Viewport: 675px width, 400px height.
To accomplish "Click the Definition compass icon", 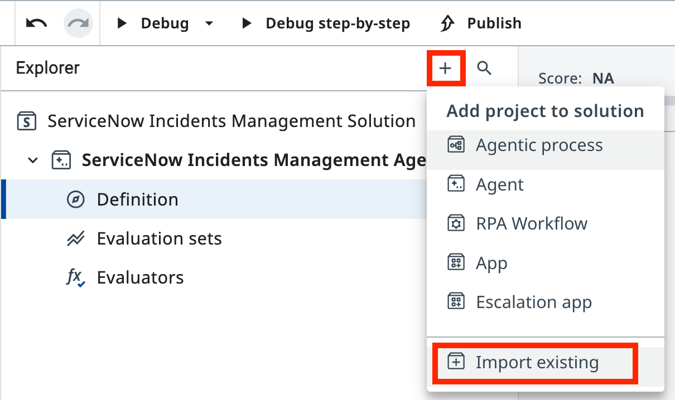I will coord(75,199).
